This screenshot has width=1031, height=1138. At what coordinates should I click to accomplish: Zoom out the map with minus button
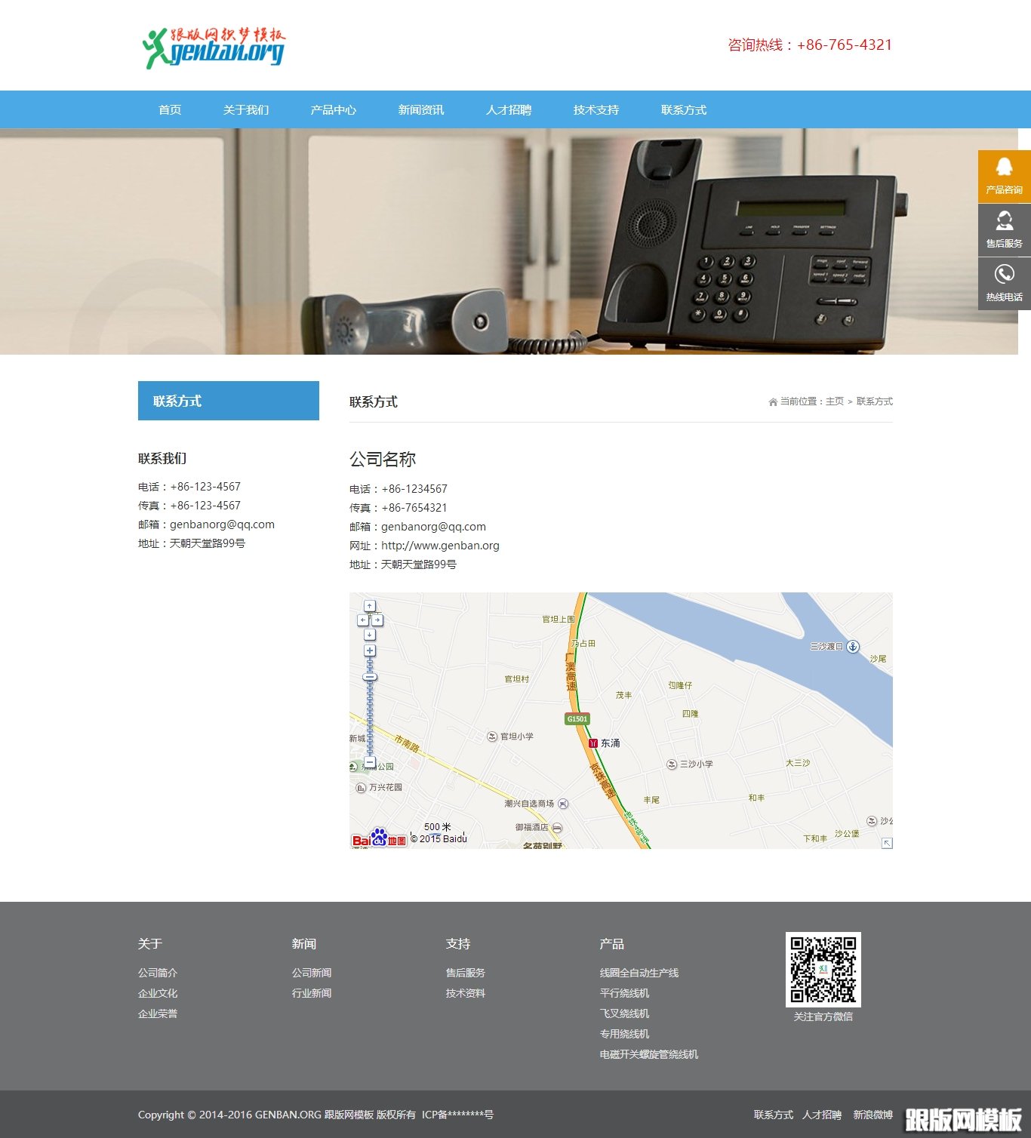tap(370, 762)
